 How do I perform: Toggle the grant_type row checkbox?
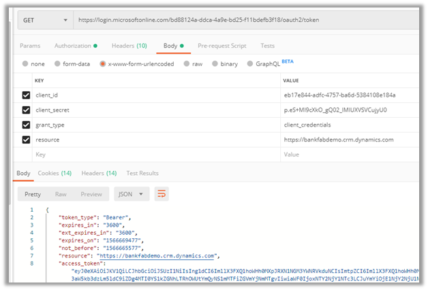[x=26, y=125]
